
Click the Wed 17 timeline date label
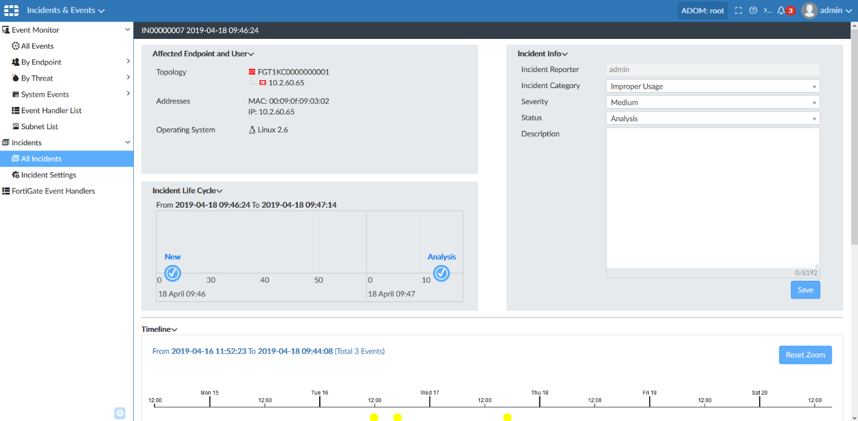click(x=430, y=392)
